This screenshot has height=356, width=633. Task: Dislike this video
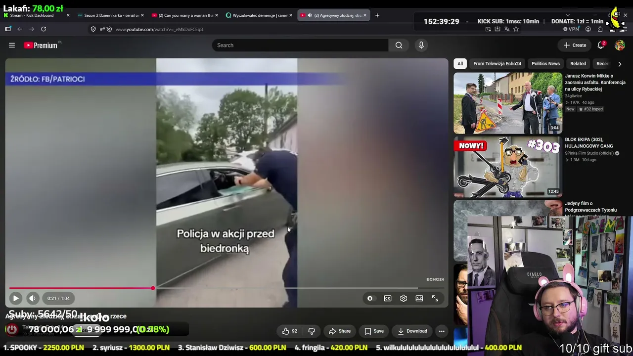tap(312, 331)
